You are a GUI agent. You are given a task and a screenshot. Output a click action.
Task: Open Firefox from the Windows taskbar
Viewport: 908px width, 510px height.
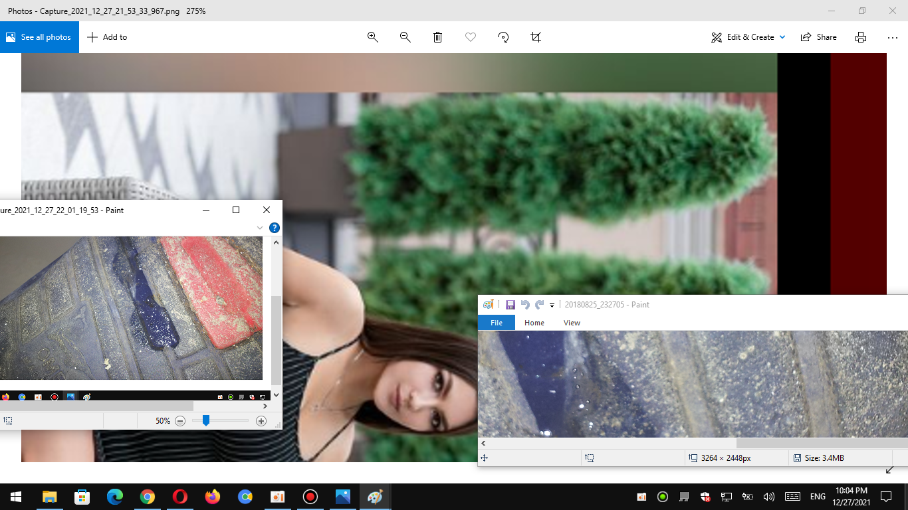[x=213, y=497]
